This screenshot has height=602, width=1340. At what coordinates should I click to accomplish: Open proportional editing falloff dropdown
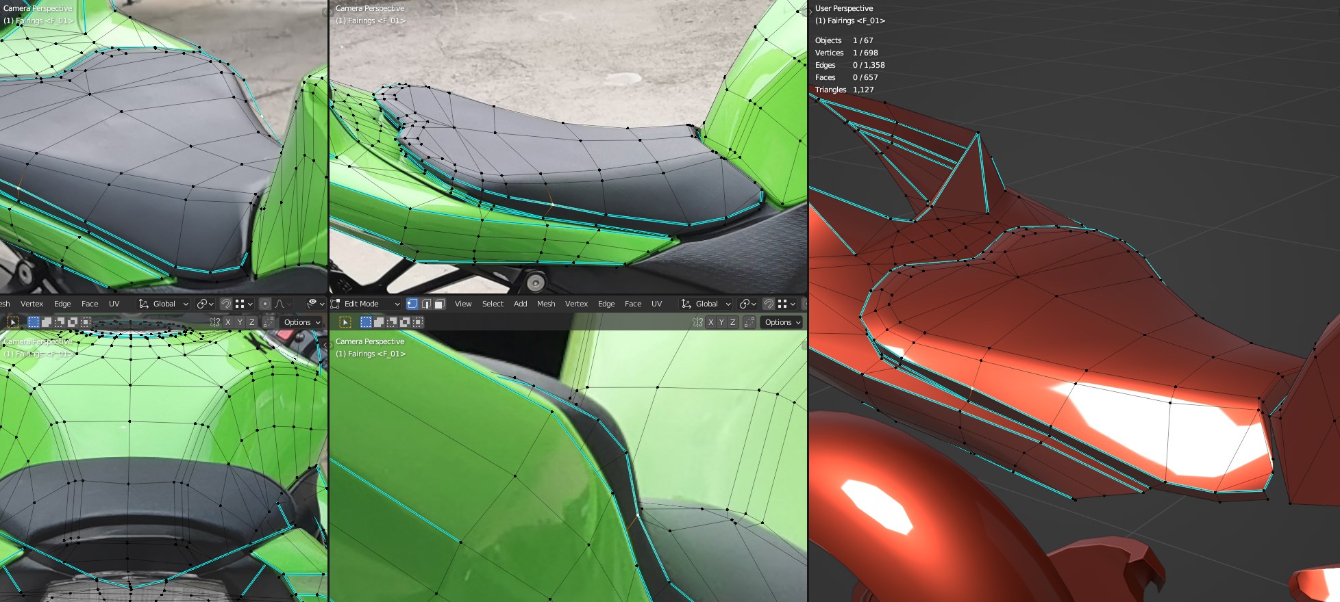(284, 304)
